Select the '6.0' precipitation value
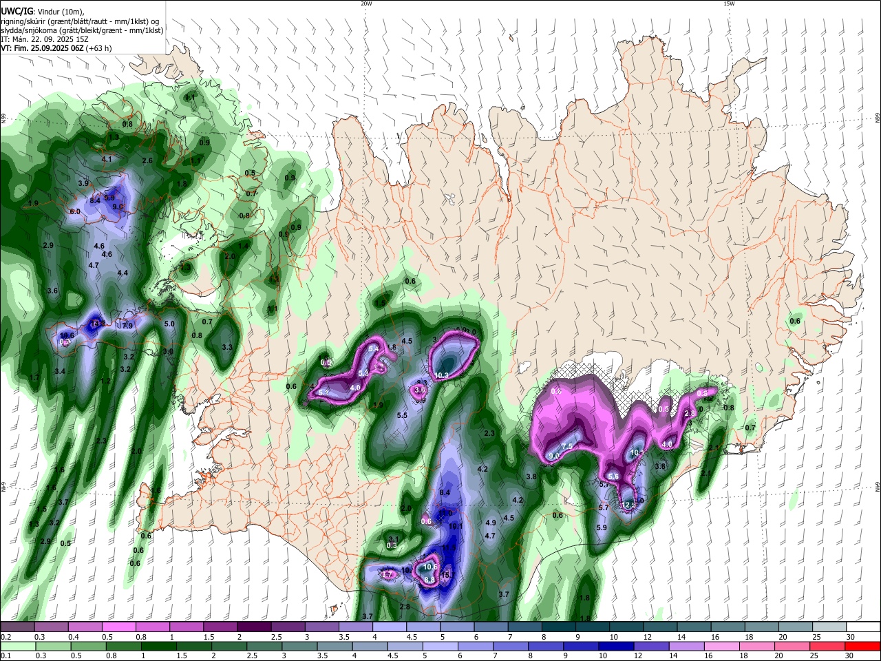Image resolution: width=881 pixels, height=661 pixels. [75, 211]
